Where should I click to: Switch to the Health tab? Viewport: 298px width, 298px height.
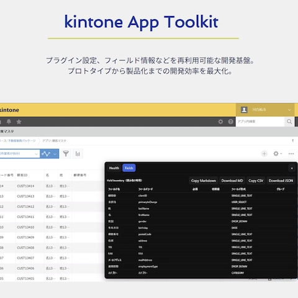(x=114, y=168)
